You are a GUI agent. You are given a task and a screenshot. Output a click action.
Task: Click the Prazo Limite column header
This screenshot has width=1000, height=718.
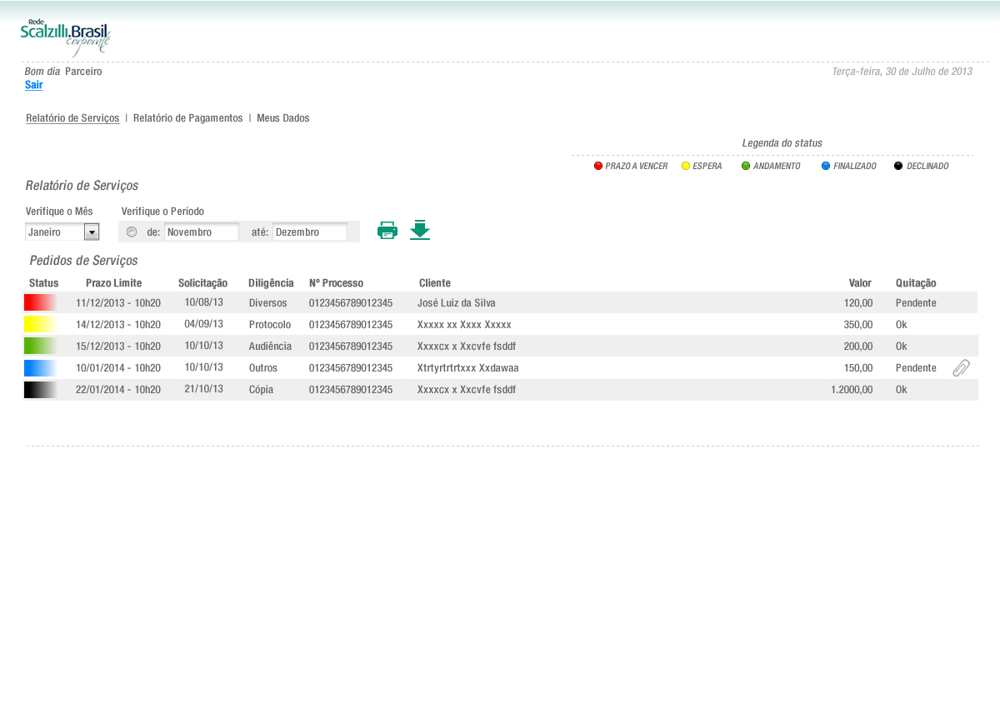(x=113, y=283)
